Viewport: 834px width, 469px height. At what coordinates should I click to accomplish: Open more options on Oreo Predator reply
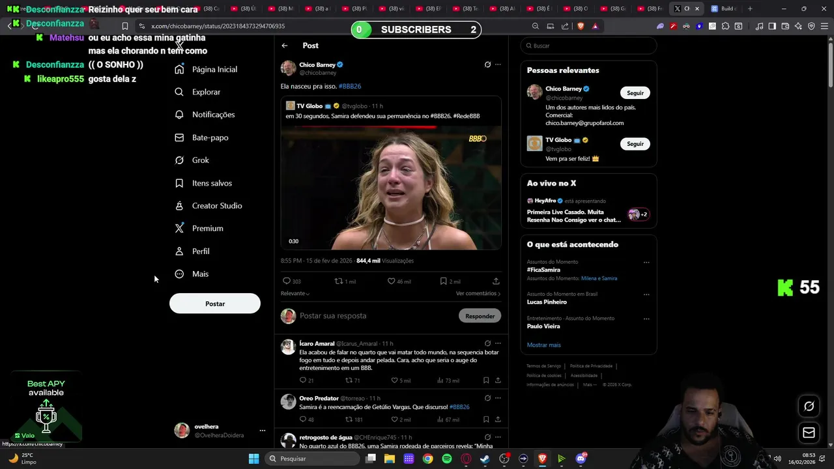click(x=498, y=398)
